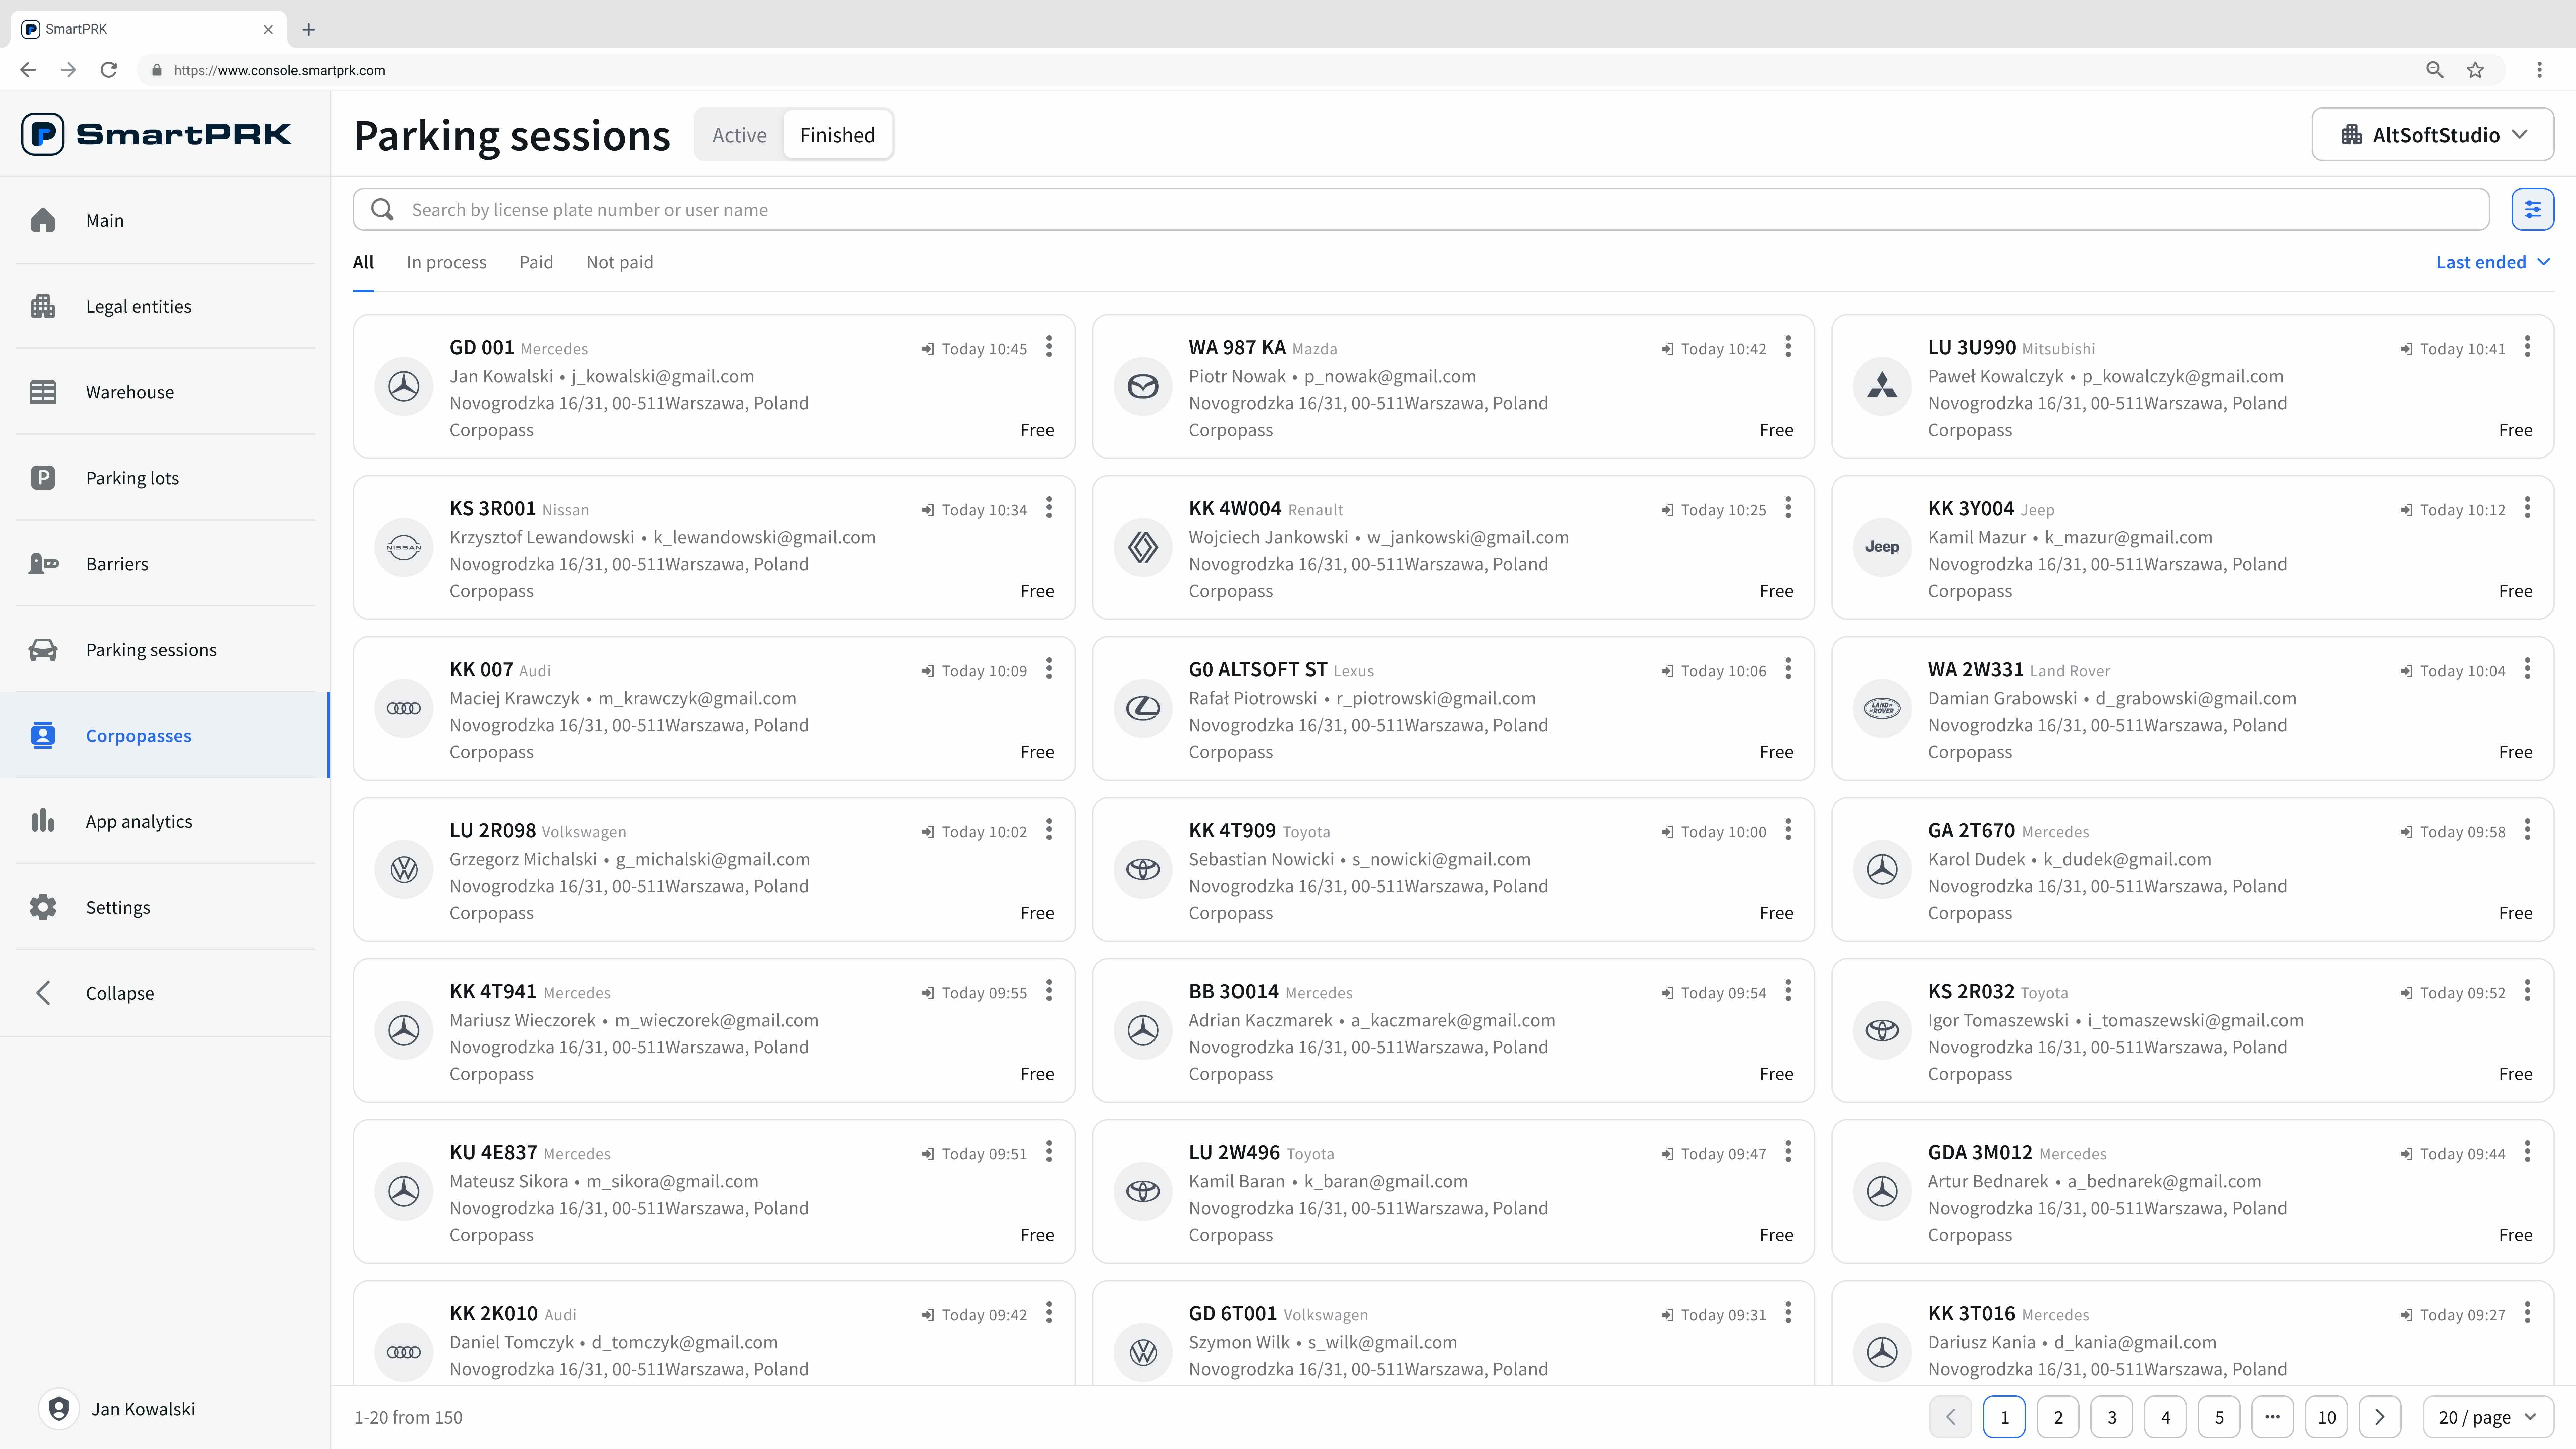
Task: Open the three-dot menu for KS 3R001
Action: (1049, 508)
